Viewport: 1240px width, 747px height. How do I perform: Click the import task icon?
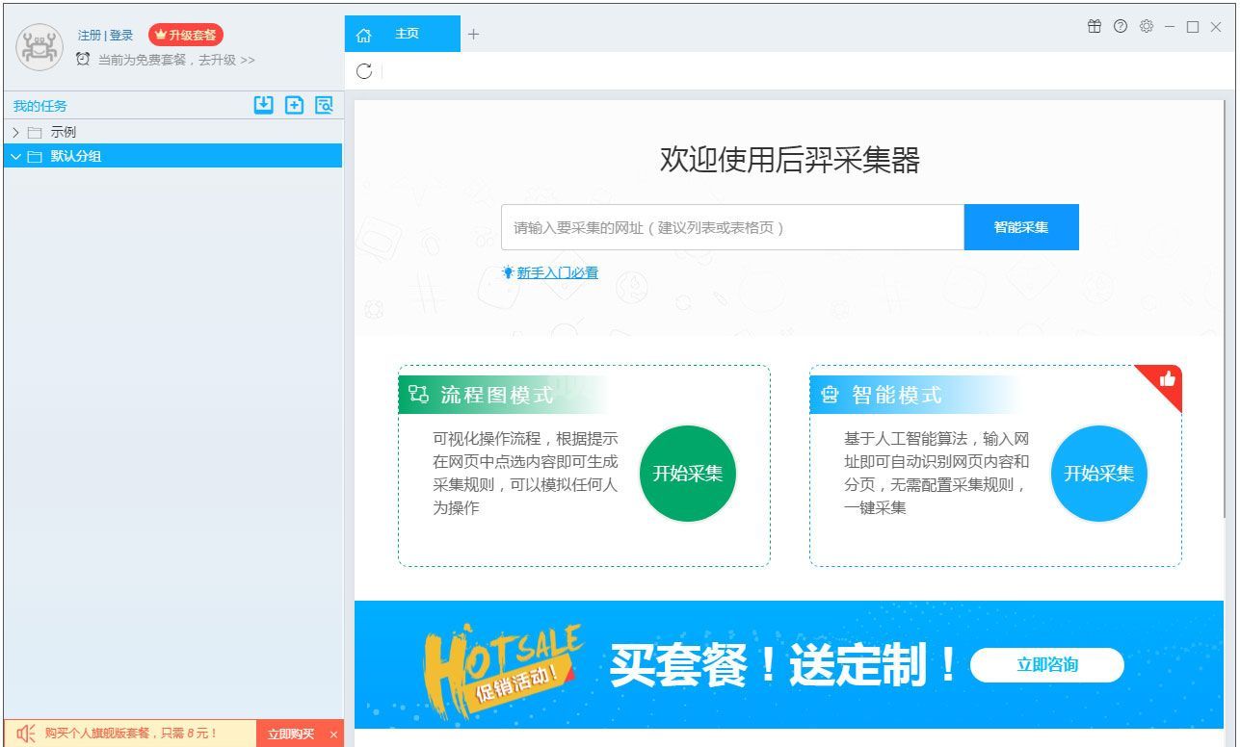click(x=264, y=105)
